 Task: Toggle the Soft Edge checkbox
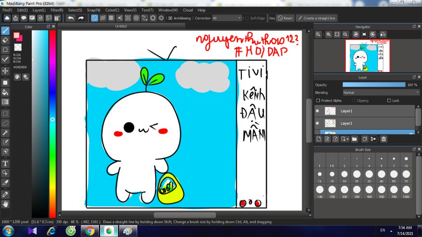click(247, 18)
